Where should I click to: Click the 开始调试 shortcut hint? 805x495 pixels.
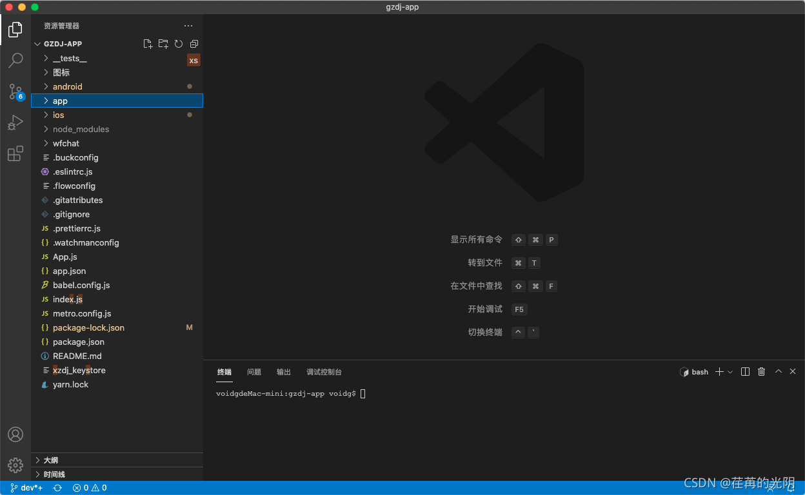485,309
